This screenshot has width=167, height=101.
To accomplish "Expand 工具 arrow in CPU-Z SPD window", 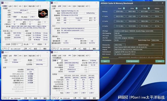I will (79, 98).
